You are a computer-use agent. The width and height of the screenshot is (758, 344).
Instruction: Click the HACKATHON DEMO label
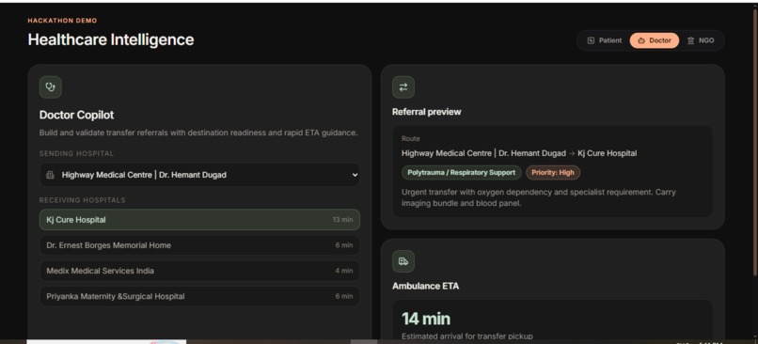click(x=62, y=21)
